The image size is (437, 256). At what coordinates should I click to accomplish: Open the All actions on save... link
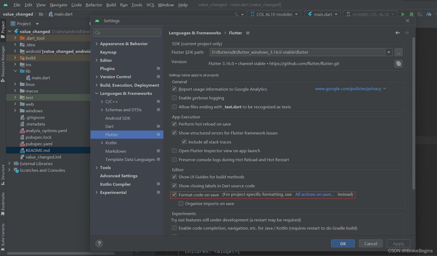[x=314, y=194]
